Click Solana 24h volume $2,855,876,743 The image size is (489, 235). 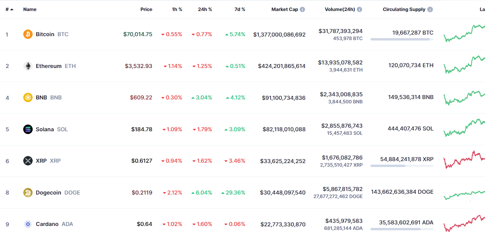342,126
